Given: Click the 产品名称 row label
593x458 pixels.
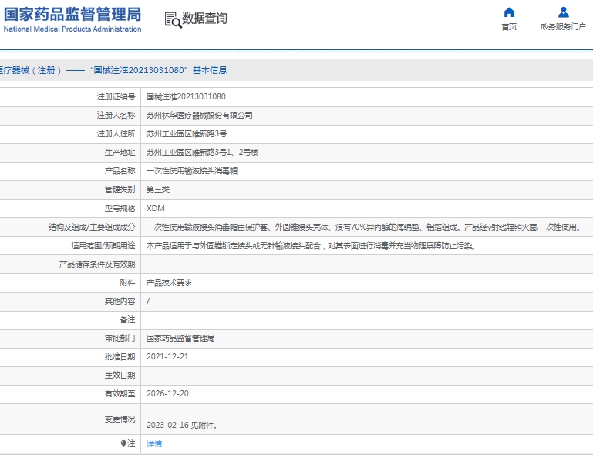Looking at the screenshot, I should click(120, 171).
